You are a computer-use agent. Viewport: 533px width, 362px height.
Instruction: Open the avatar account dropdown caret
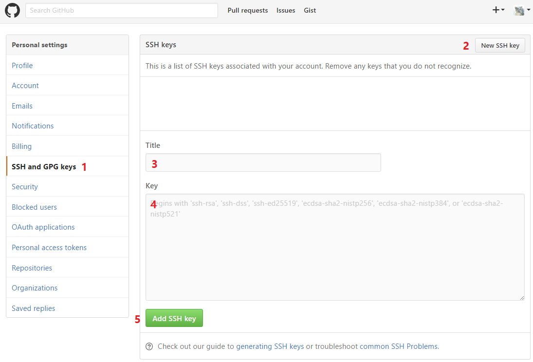pyautogui.click(x=529, y=10)
